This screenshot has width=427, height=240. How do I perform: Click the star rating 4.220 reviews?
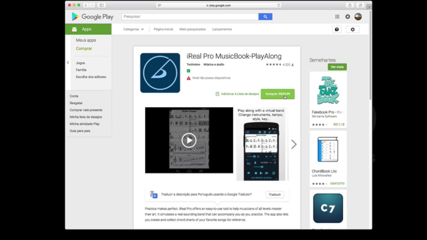tap(280, 65)
